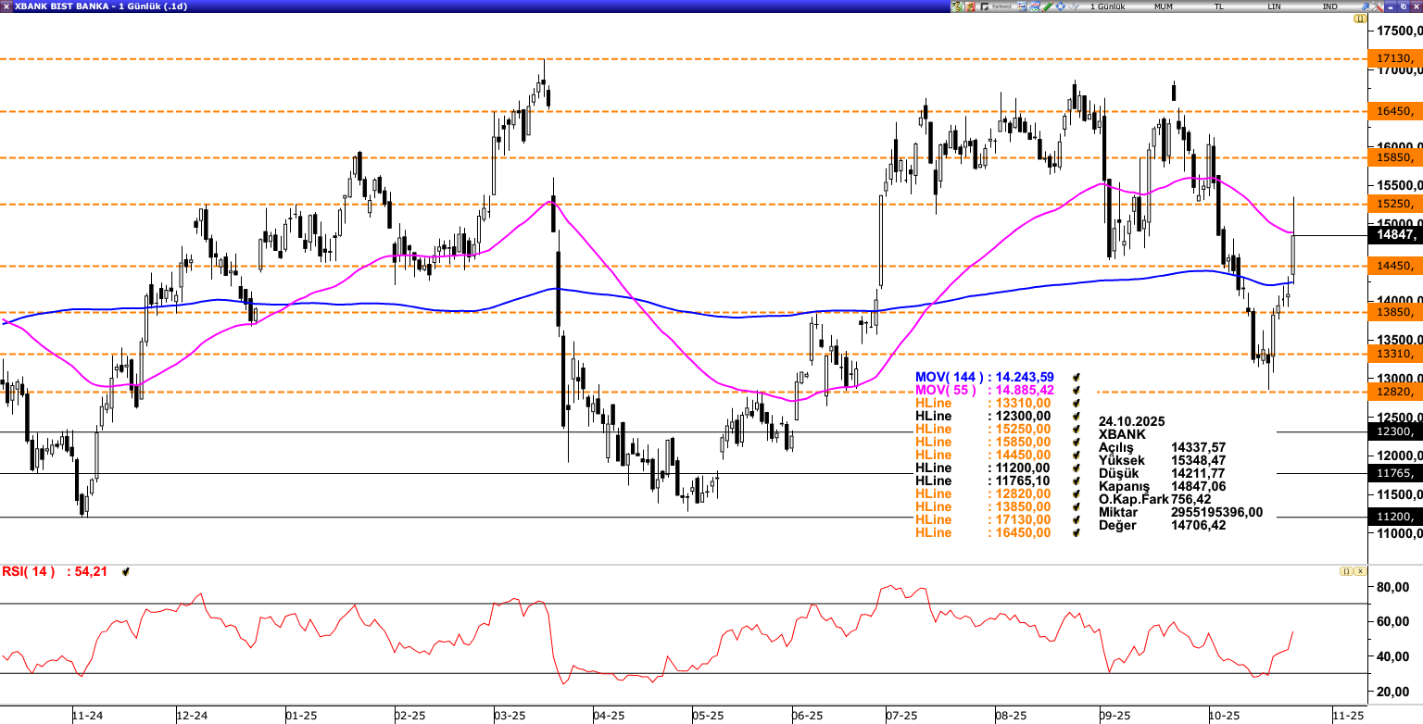Image resolution: width=1423 pixels, height=724 pixels.
Task: Click the 14847 current price marker
Action: pyautogui.click(x=1394, y=235)
